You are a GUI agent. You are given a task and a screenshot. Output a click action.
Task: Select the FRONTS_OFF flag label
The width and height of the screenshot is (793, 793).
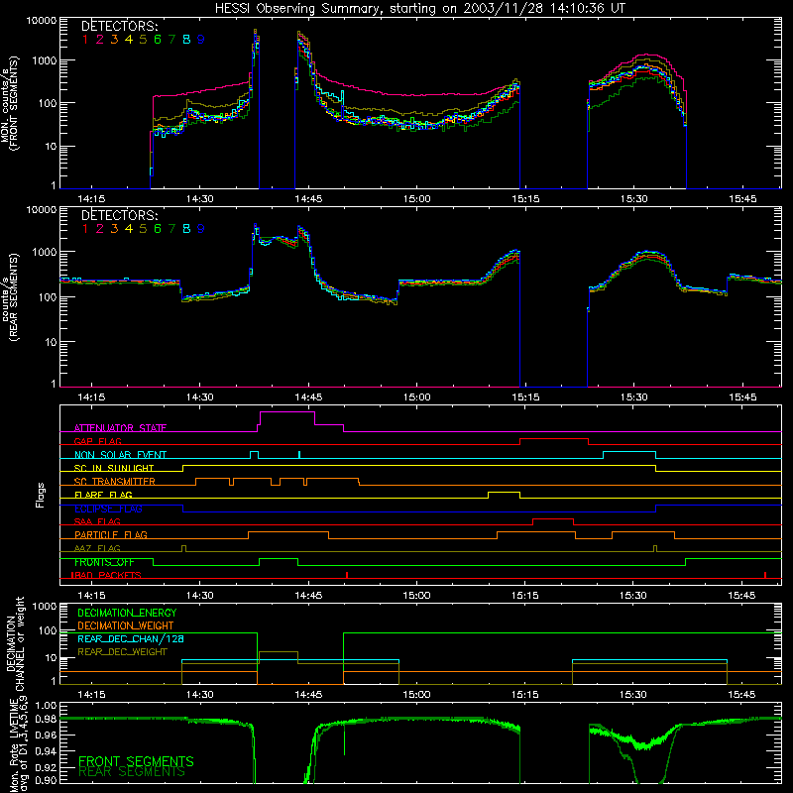click(104, 562)
